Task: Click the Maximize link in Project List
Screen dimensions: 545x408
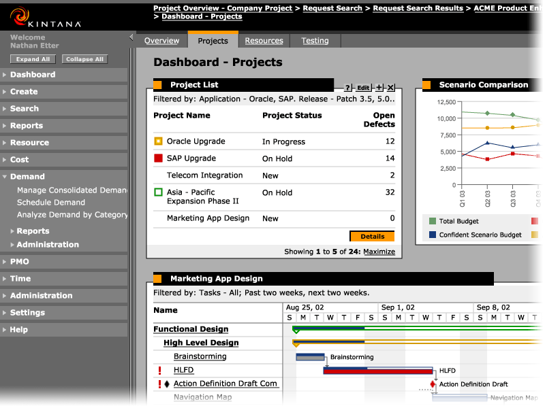Action: 379,252
